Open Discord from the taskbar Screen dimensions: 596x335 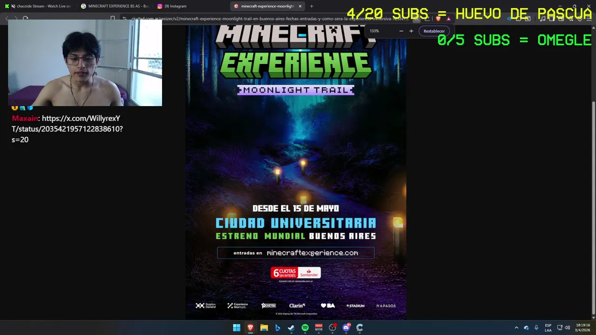tap(346, 328)
